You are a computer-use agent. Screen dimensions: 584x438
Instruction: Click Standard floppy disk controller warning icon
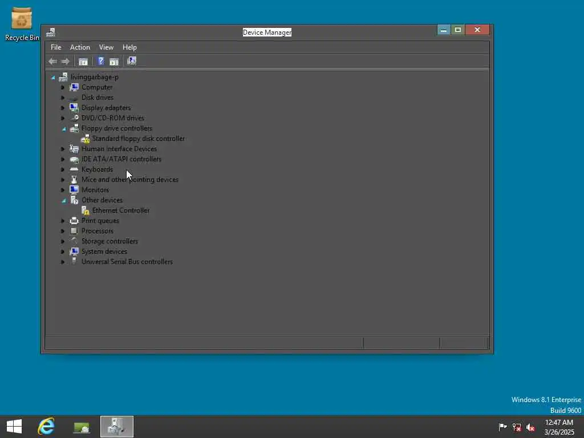coord(86,139)
